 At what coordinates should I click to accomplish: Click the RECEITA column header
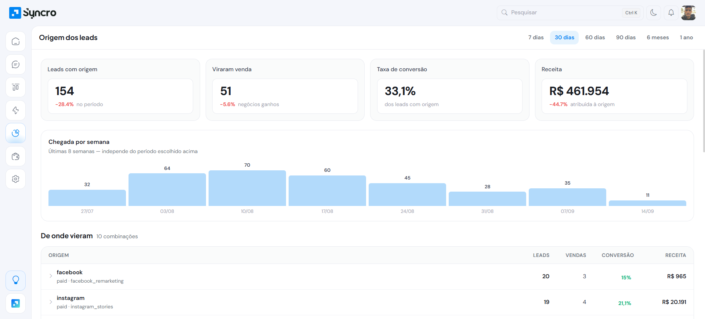point(676,255)
